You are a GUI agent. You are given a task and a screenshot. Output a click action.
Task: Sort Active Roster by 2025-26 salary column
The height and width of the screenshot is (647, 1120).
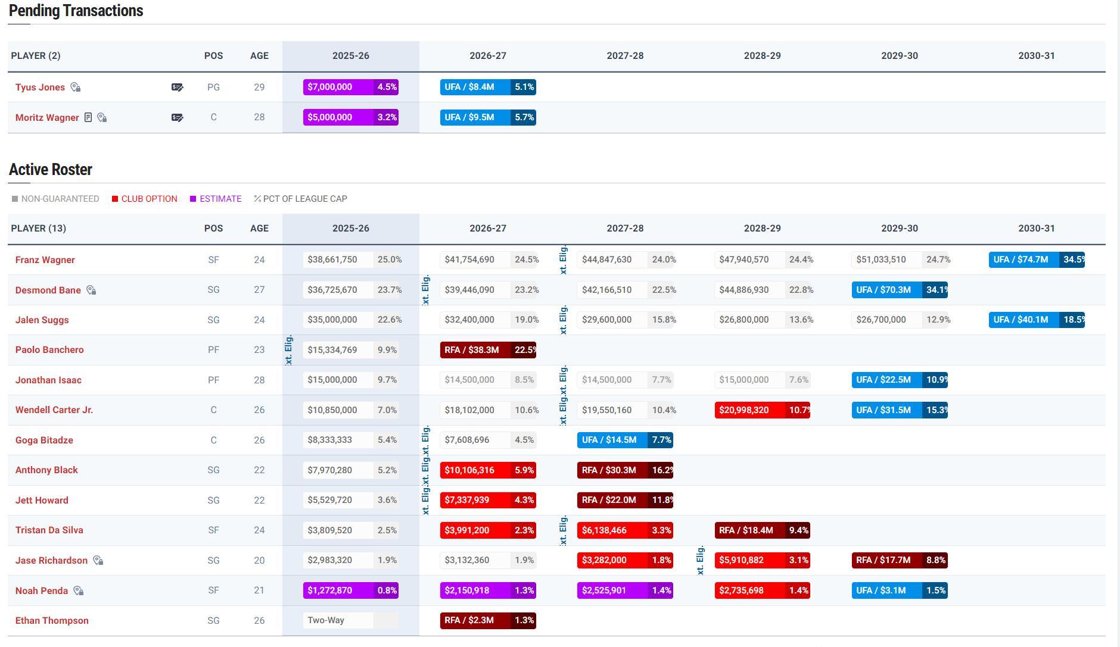(350, 229)
